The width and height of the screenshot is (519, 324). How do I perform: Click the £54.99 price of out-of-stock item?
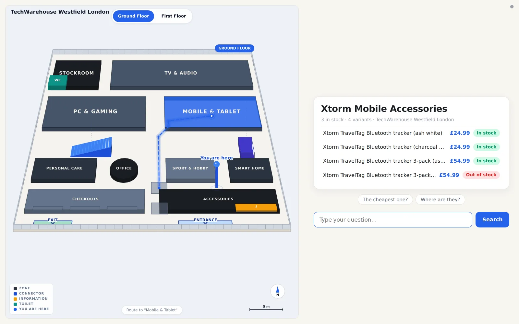pos(449,175)
